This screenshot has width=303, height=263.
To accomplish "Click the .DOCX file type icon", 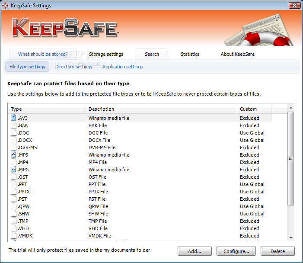I will [13, 140].
